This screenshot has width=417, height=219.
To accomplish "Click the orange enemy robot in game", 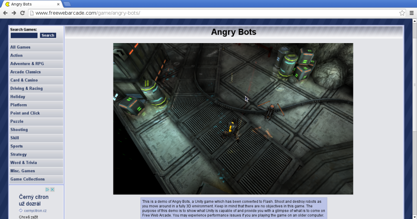I will [271, 110].
